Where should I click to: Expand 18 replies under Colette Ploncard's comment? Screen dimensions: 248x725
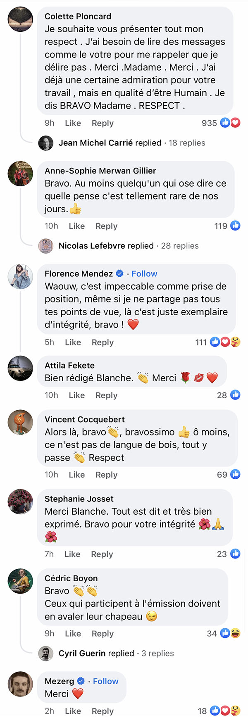(187, 143)
